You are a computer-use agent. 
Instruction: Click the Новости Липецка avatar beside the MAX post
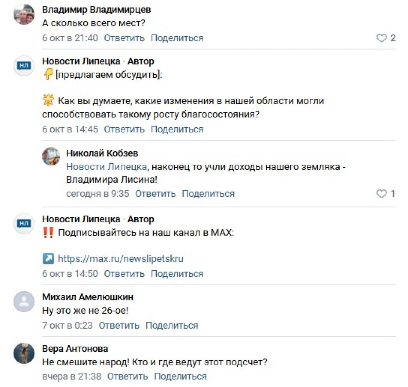24,223
